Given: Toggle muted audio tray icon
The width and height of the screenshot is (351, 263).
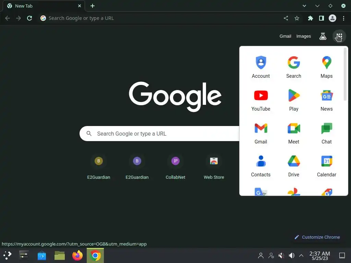Looking at the screenshot, I should (x=281, y=255).
